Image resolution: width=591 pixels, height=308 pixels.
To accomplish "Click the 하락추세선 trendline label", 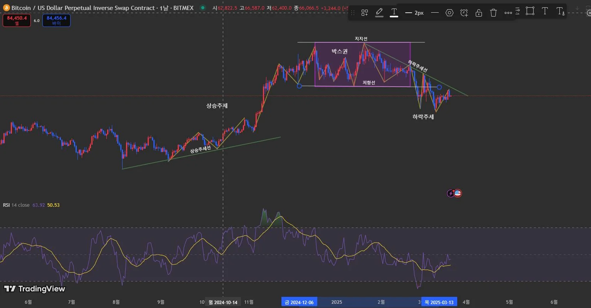I will [418, 66].
